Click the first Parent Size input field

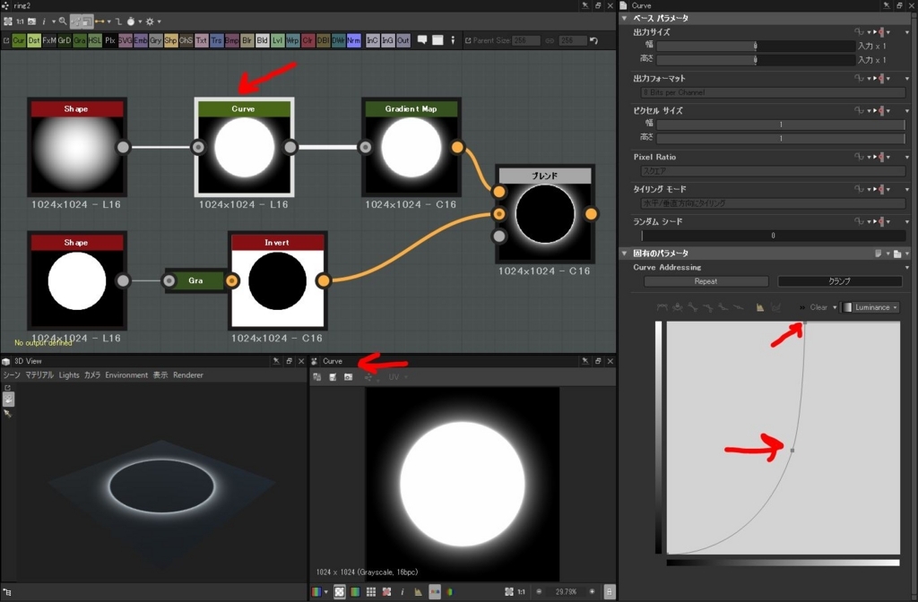526,40
